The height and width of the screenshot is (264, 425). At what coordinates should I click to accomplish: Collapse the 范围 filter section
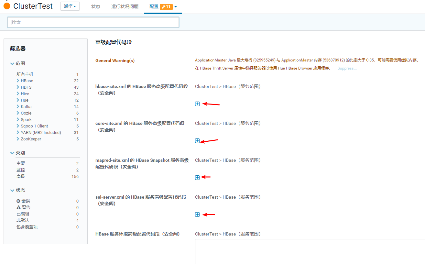pyautogui.click(x=12, y=63)
